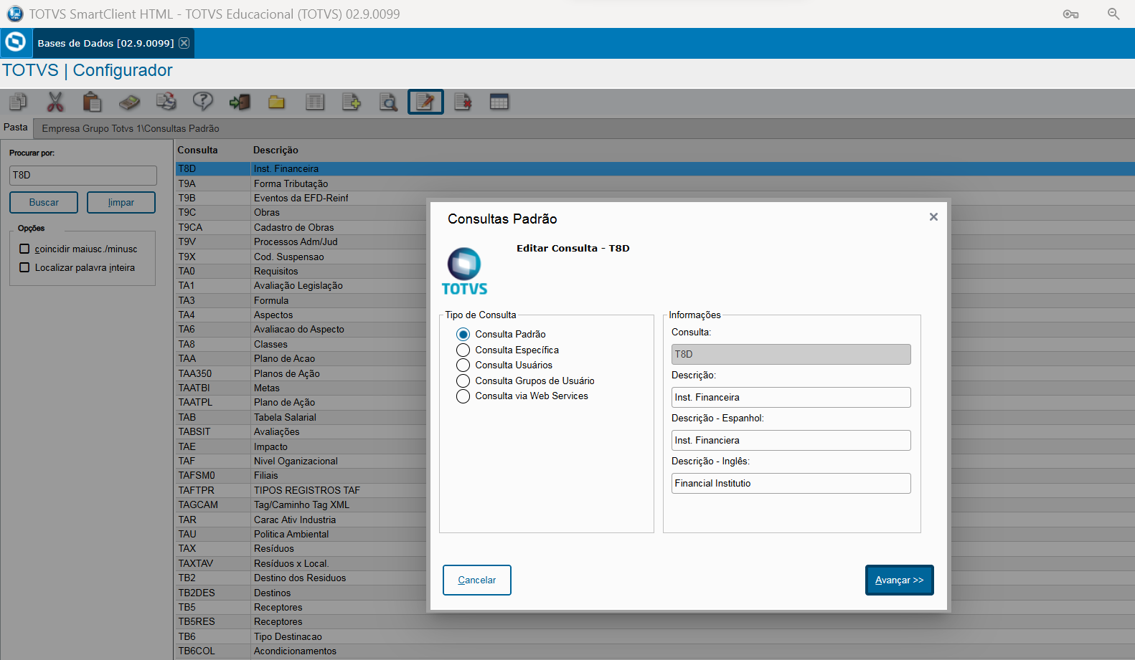Close the Bases de Dados tab

coord(184,43)
